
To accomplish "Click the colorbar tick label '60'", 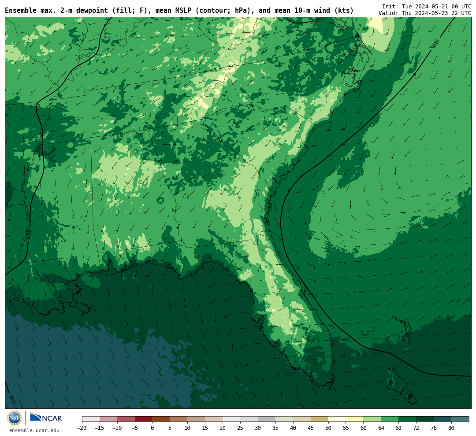I will coord(364,428).
